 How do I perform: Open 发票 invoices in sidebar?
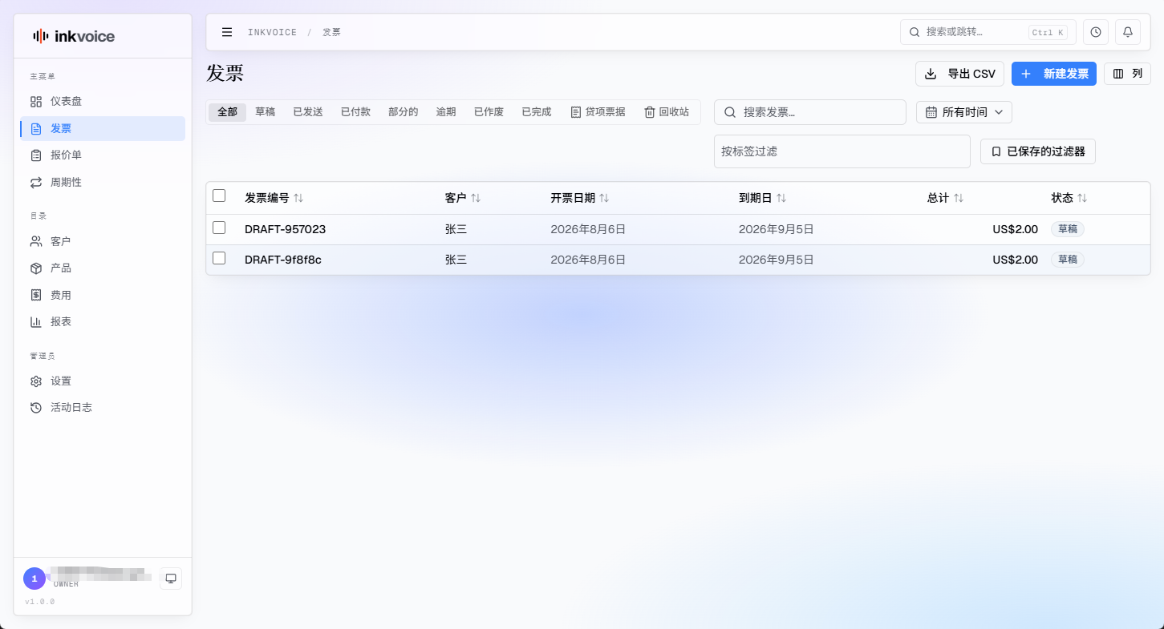pyautogui.click(x=103, y=128)
